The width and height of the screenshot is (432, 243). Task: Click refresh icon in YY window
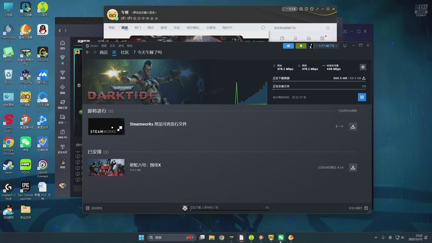coord(263,28)
